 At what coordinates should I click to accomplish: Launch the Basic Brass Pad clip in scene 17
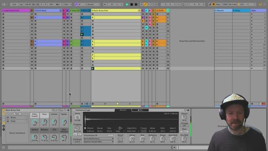point(93,68)
